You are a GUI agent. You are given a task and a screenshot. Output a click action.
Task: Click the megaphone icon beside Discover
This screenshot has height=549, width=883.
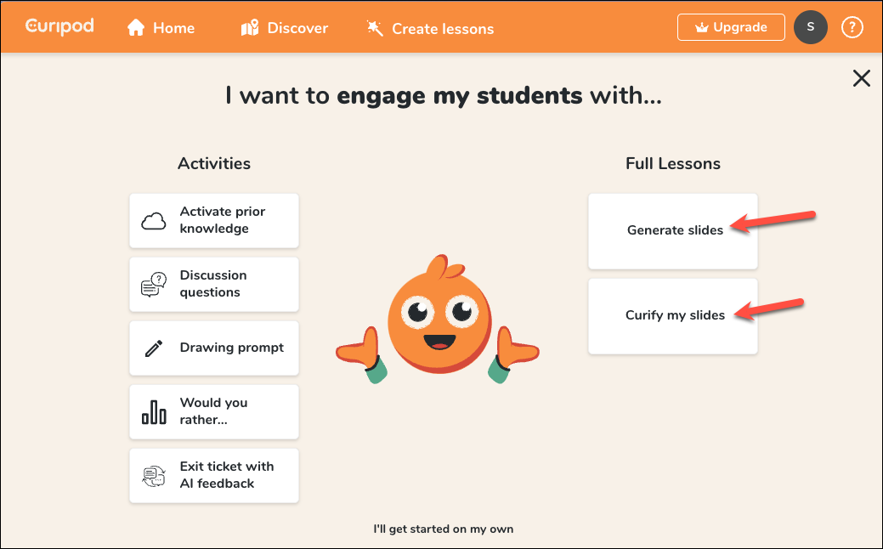click(249, 27)
